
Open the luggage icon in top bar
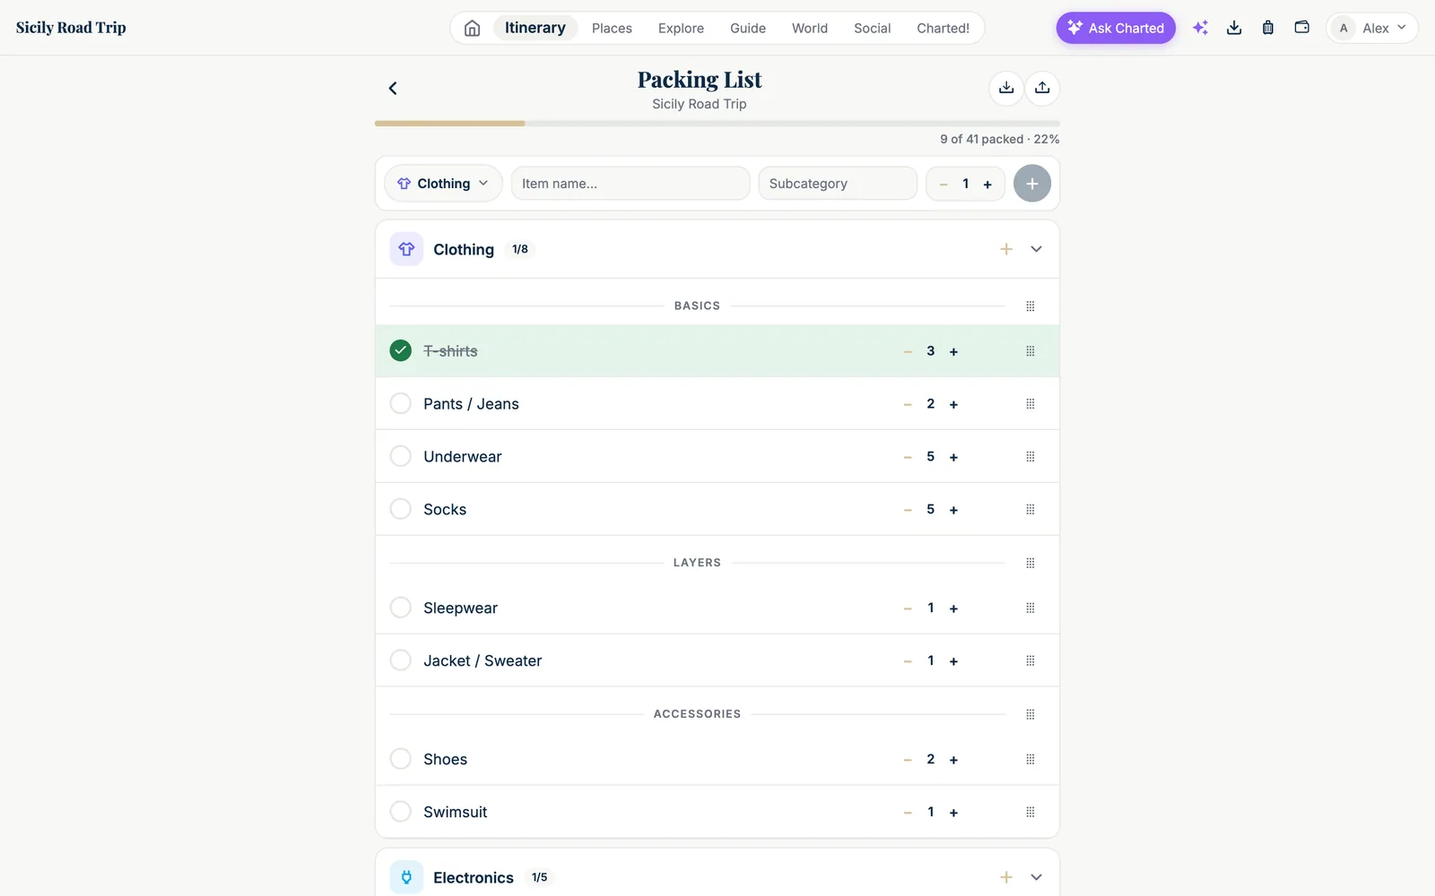[x=1268, y=28]
